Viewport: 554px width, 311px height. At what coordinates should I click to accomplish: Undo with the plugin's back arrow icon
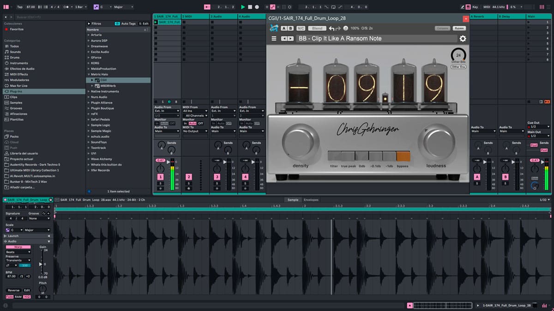331,28
